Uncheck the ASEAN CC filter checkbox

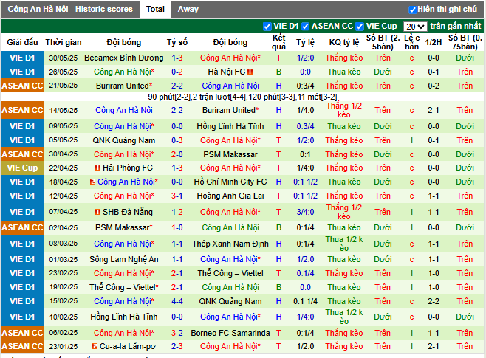(305, 27)
